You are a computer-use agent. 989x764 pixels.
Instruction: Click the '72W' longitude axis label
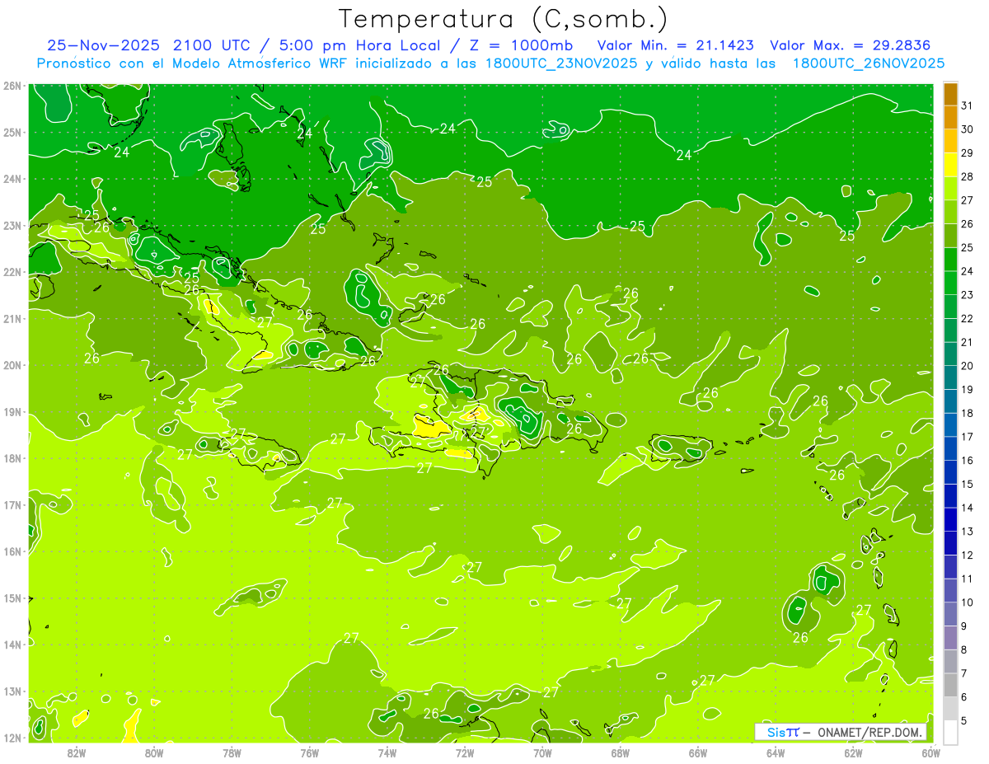click(465, 752)
